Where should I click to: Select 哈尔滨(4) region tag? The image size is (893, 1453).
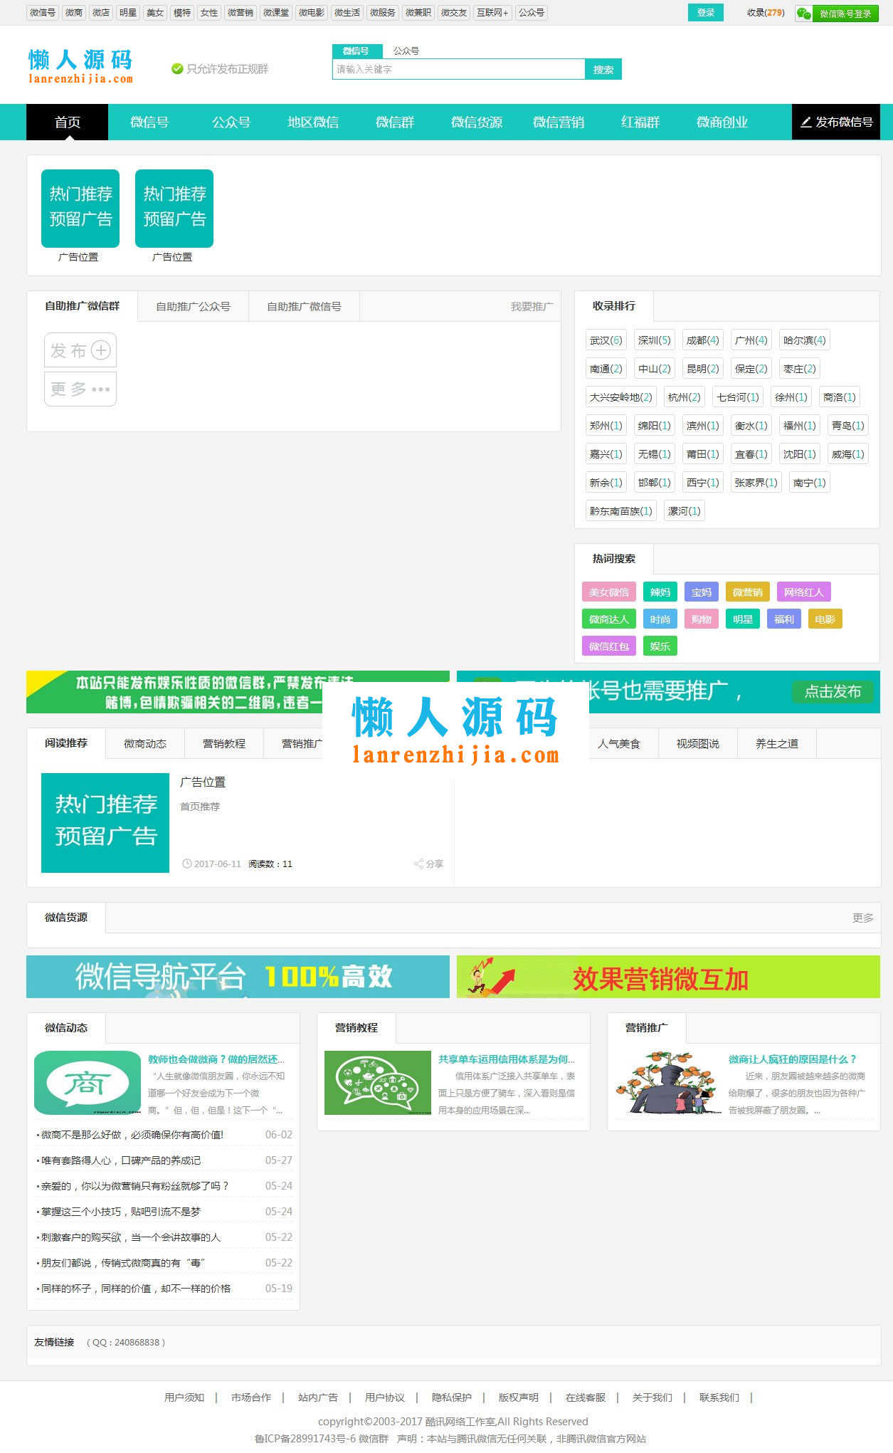click(805, 340)
